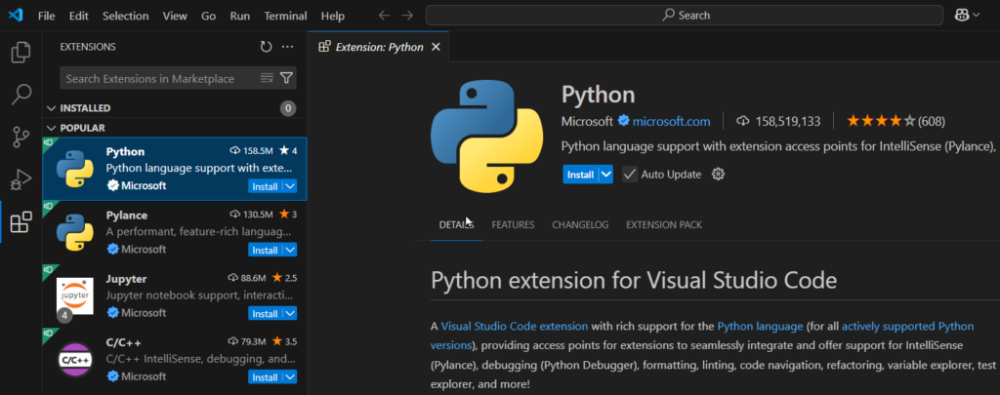Open the microsoft.com publisher link
The width and height of the screenshot is (1000, 395).
coord(671,121)
